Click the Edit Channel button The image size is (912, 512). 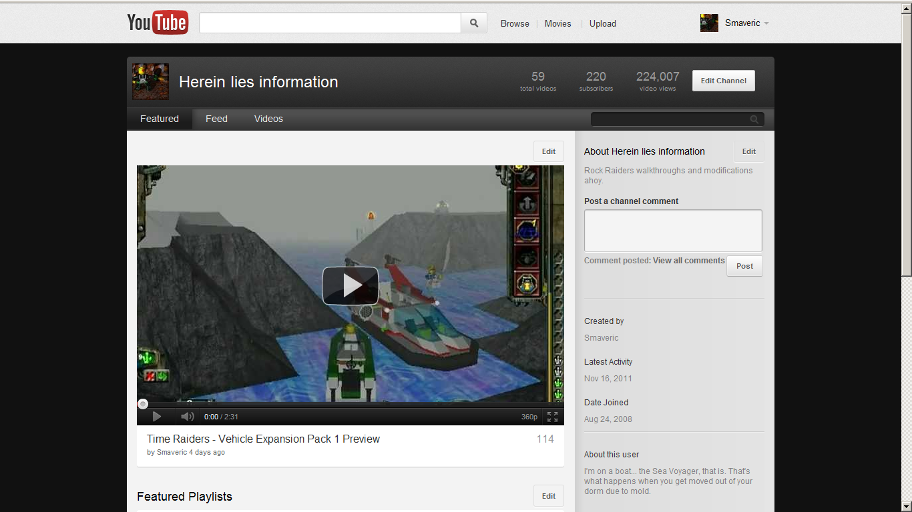(x=724, y=81)
